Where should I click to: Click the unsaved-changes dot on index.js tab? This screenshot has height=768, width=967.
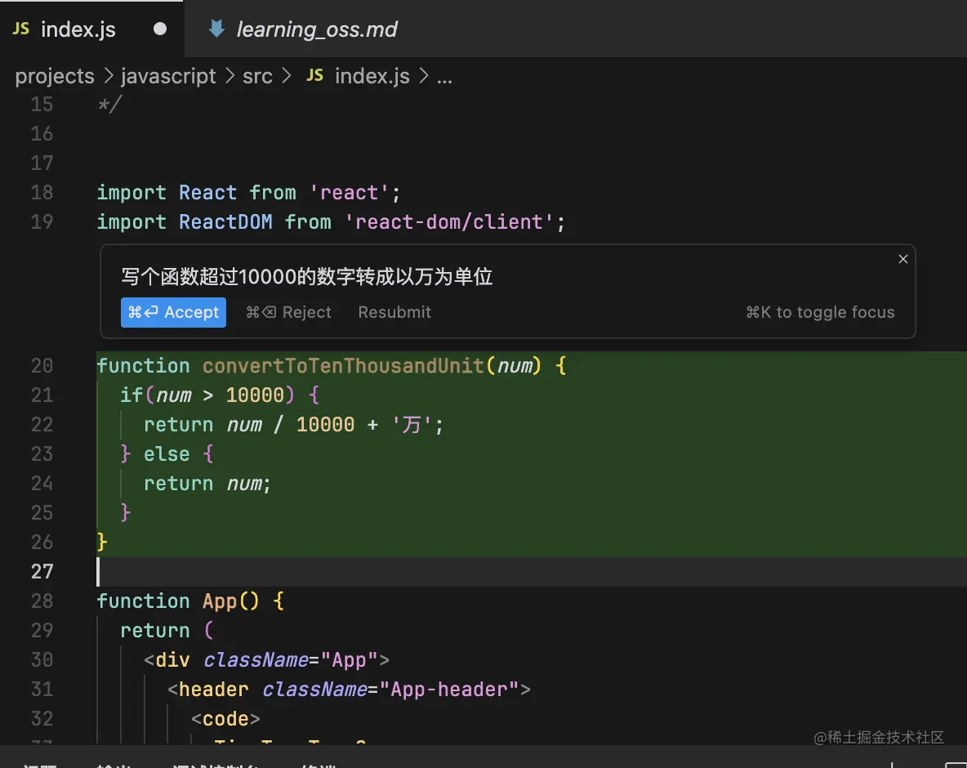pyautogui.click(x=160, y=29)
